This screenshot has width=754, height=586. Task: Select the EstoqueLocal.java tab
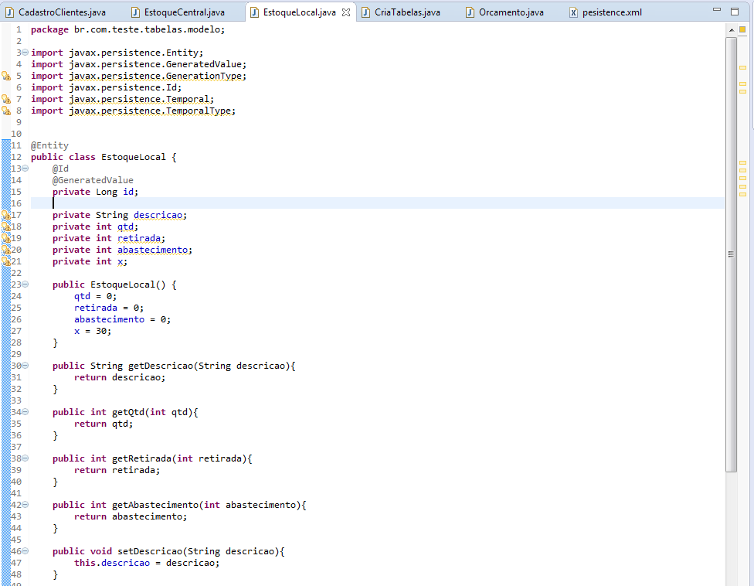[299, 12]
